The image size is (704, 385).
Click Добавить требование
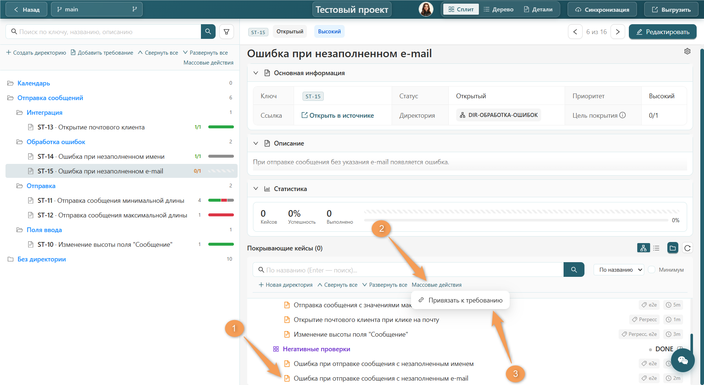(102, 53)
